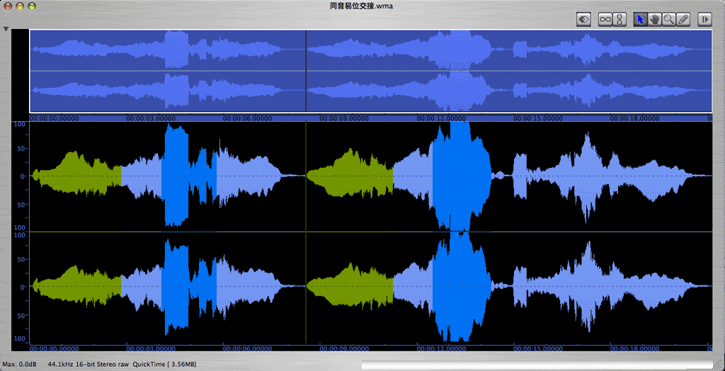The image size is (725, 371).
Task: Activate the magnifier zoom tool
Action: [x=668, y=20]
